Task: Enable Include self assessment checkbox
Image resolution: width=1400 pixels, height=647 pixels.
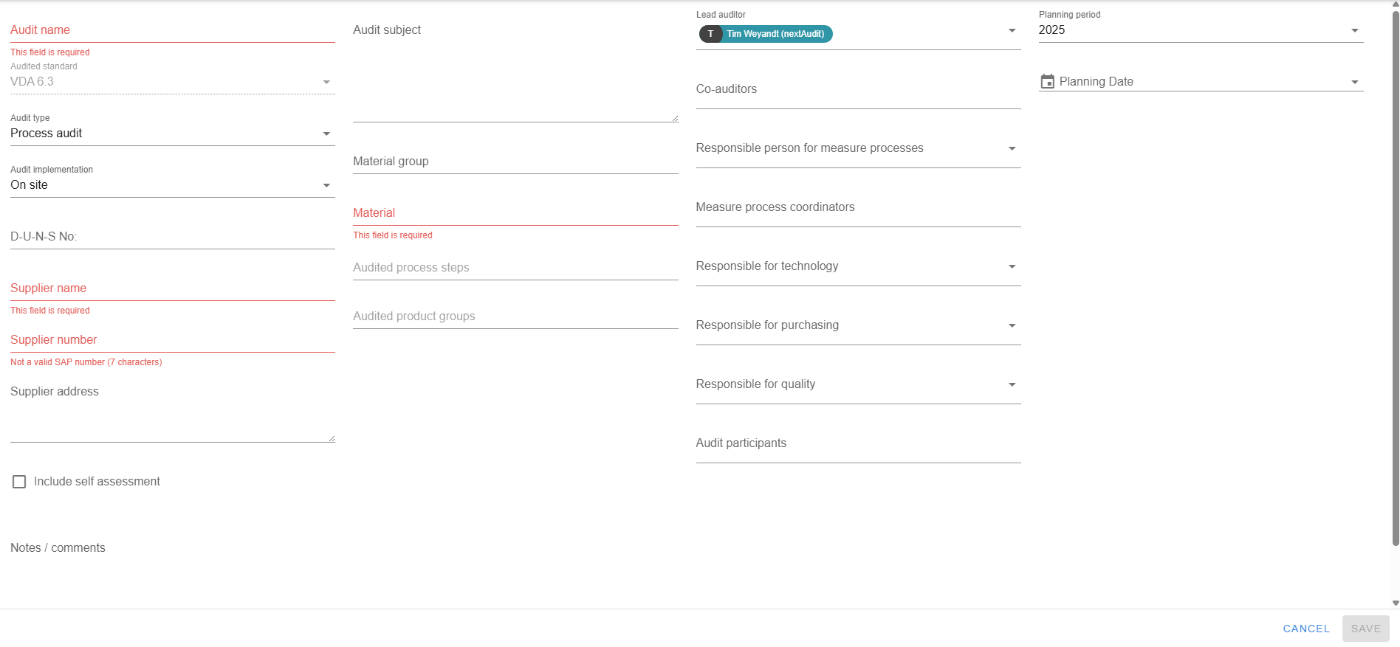Action: pos(19,482)
